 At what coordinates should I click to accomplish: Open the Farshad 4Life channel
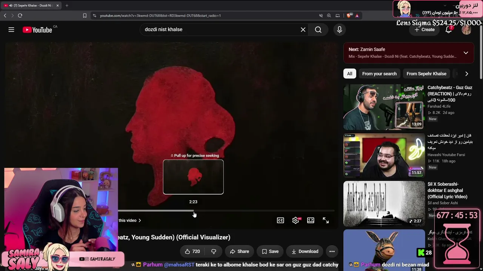(x=439, y=107)
